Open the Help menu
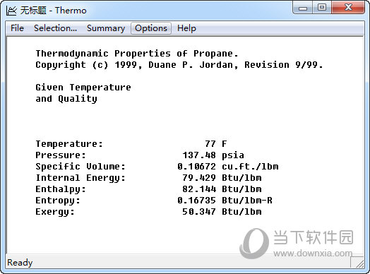 pos(186,28)
